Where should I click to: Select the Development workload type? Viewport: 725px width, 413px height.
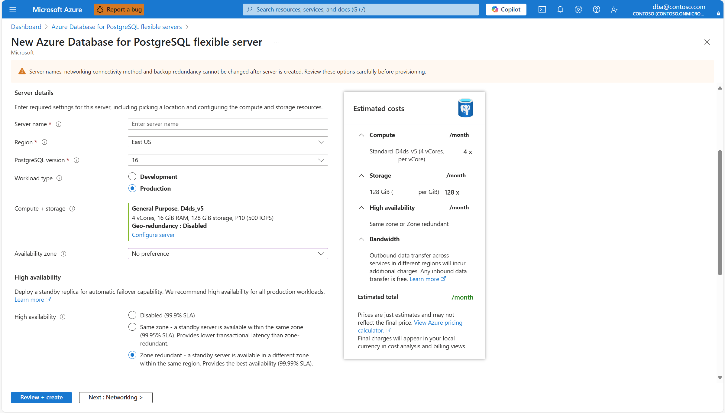132,176
